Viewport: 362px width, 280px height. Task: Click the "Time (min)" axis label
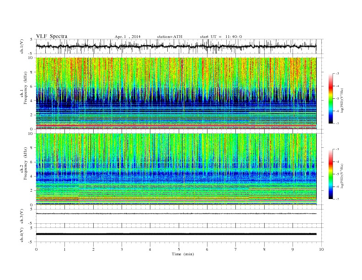point(183,254)
